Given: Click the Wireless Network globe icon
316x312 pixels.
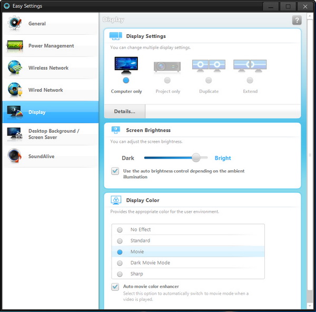Looking at the screenshot, I should pyautogui.click(x=14, y=68).
